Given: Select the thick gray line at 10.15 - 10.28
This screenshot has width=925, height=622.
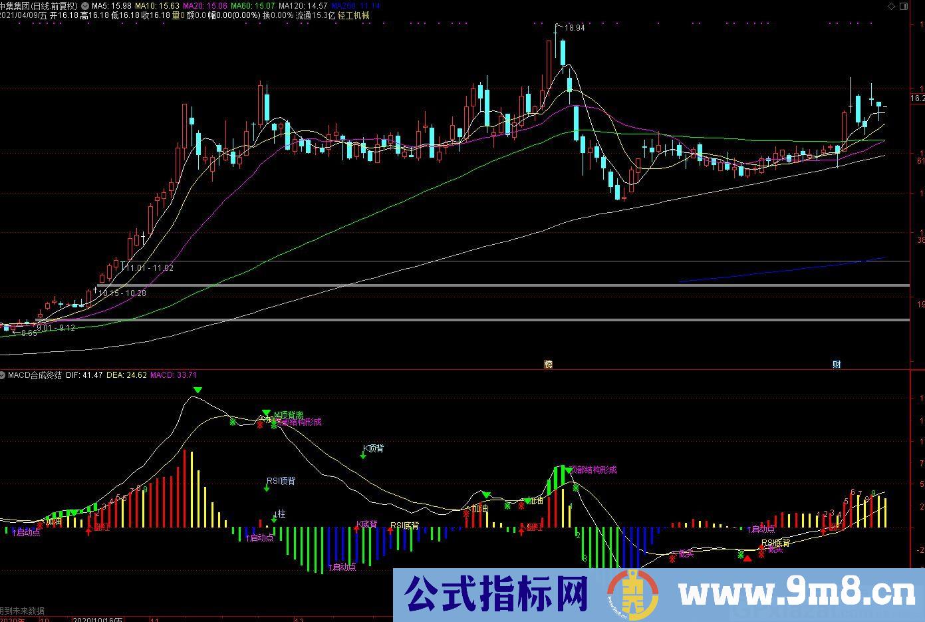Looking at the screenshot, I should pyautogui.click(x=503, y=285).
